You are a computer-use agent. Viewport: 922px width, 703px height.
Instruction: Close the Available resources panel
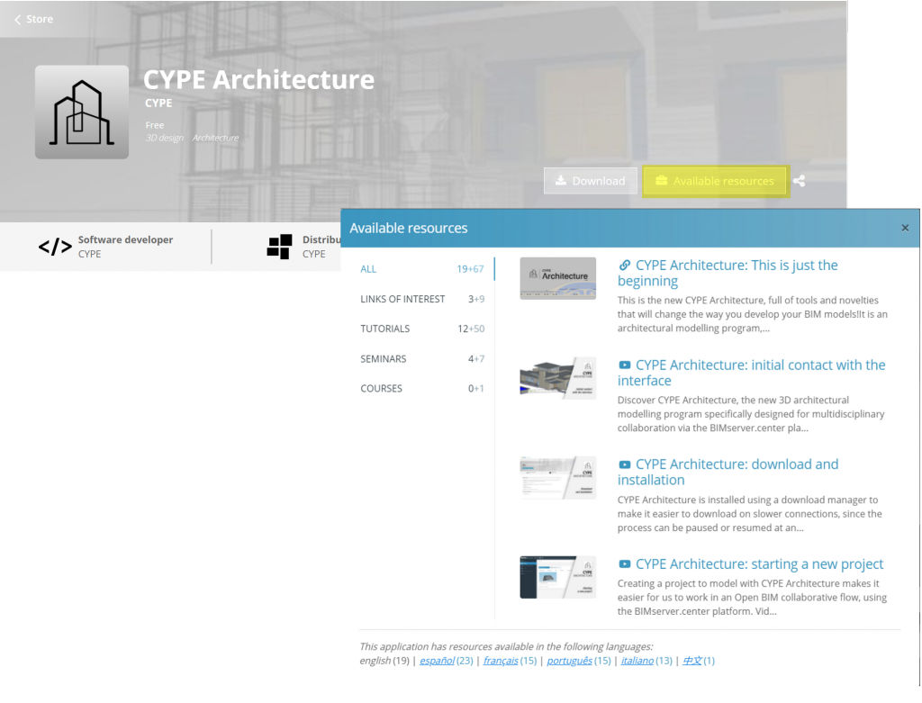905,228
